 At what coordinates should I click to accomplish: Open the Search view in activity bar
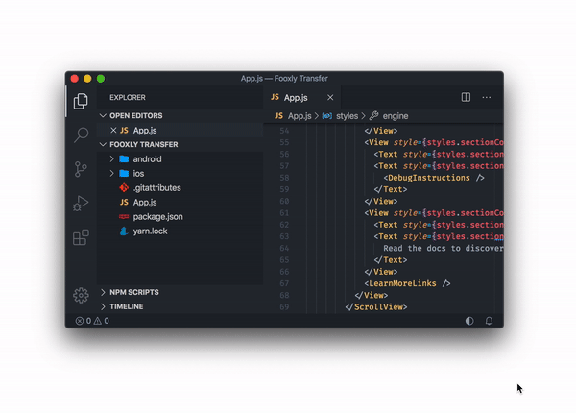(81, 134)
